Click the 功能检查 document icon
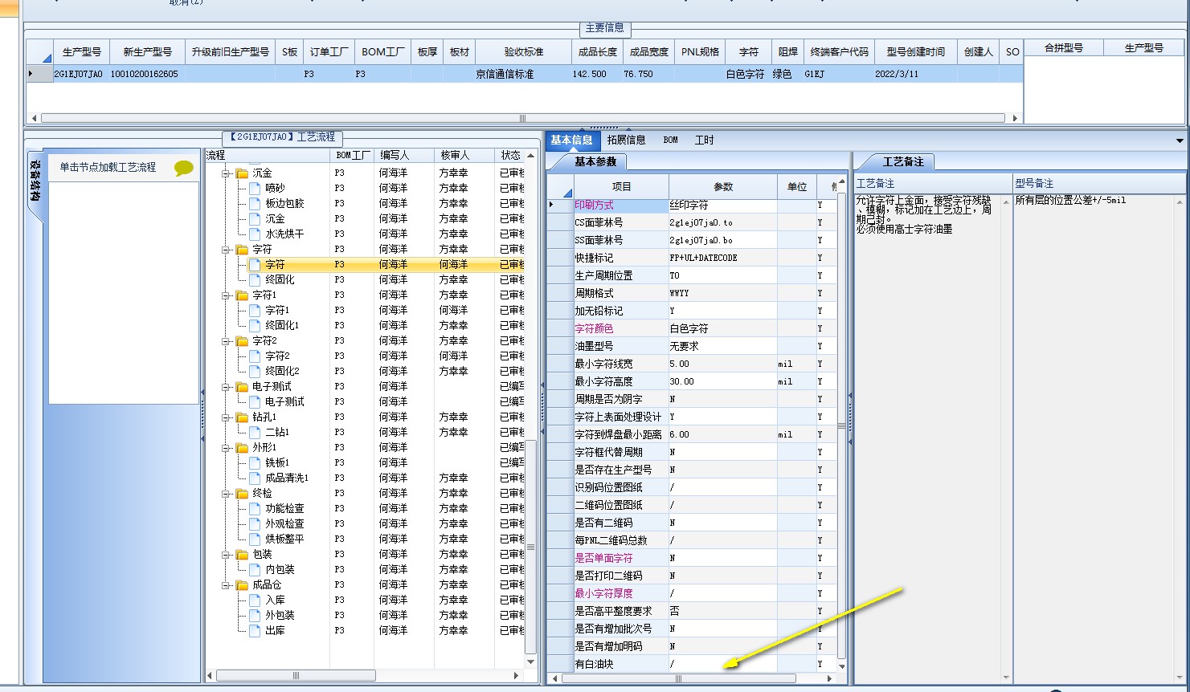The width and height of the screenshot is (1190, 692). (255, 508)
